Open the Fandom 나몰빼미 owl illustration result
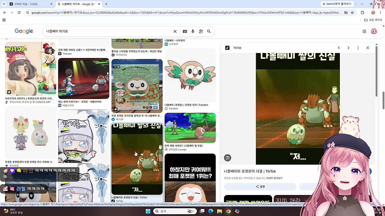The width and height of the screenshot is (385, 216). pos(190,75)
